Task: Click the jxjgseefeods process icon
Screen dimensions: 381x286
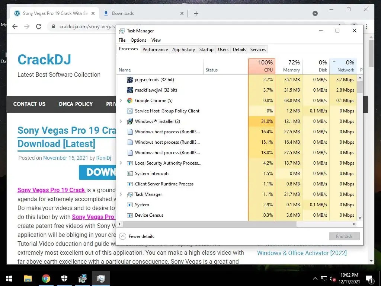Action: pyautogui.click(x=130, y=80)
